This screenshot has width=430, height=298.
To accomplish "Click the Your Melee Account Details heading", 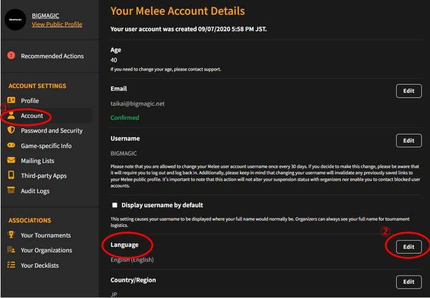I will click(178, 11).
